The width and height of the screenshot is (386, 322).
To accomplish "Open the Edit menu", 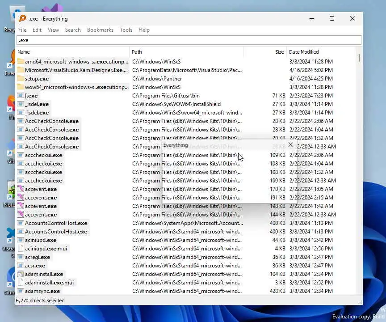I will pyautogui.click(x=37, y=30).
